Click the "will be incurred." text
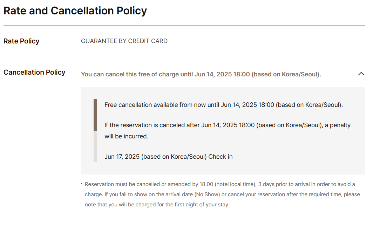Screen dimensions: 373x226 (126, 136)
